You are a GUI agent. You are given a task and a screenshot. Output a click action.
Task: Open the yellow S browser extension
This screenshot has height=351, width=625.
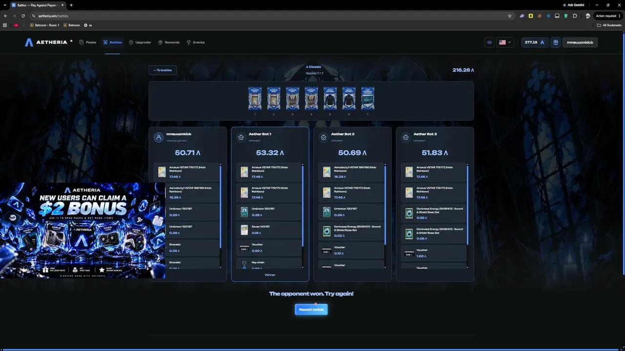tap(531, 16)
